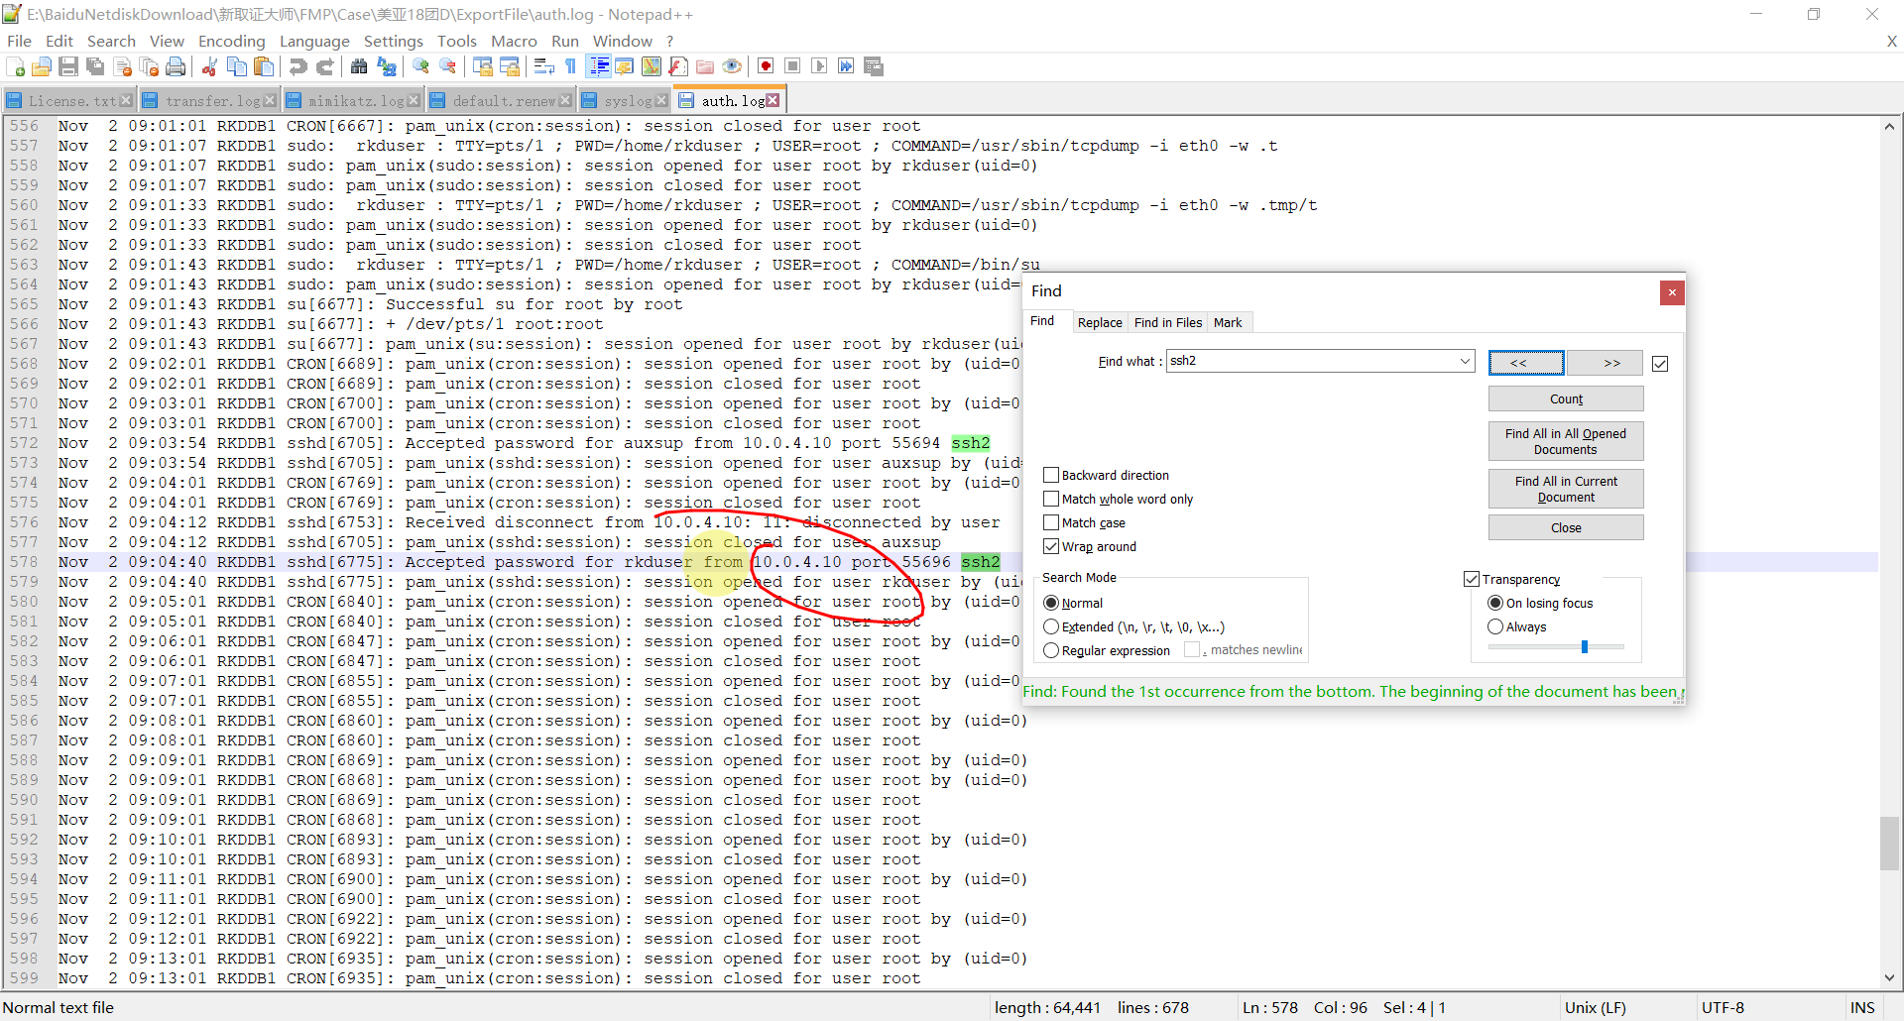Click the Save file toolbar icon
1904x1021 pixels.
click(68, 66)
